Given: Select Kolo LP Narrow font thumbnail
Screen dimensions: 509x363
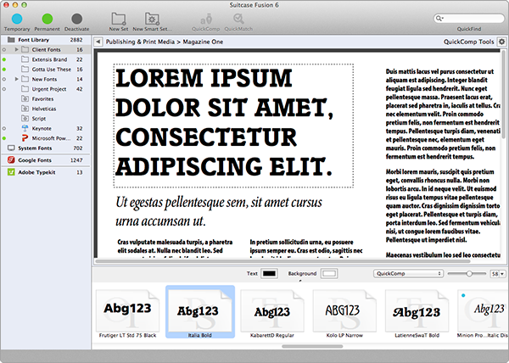Looking at the screenshot, I should coord(344,314).
